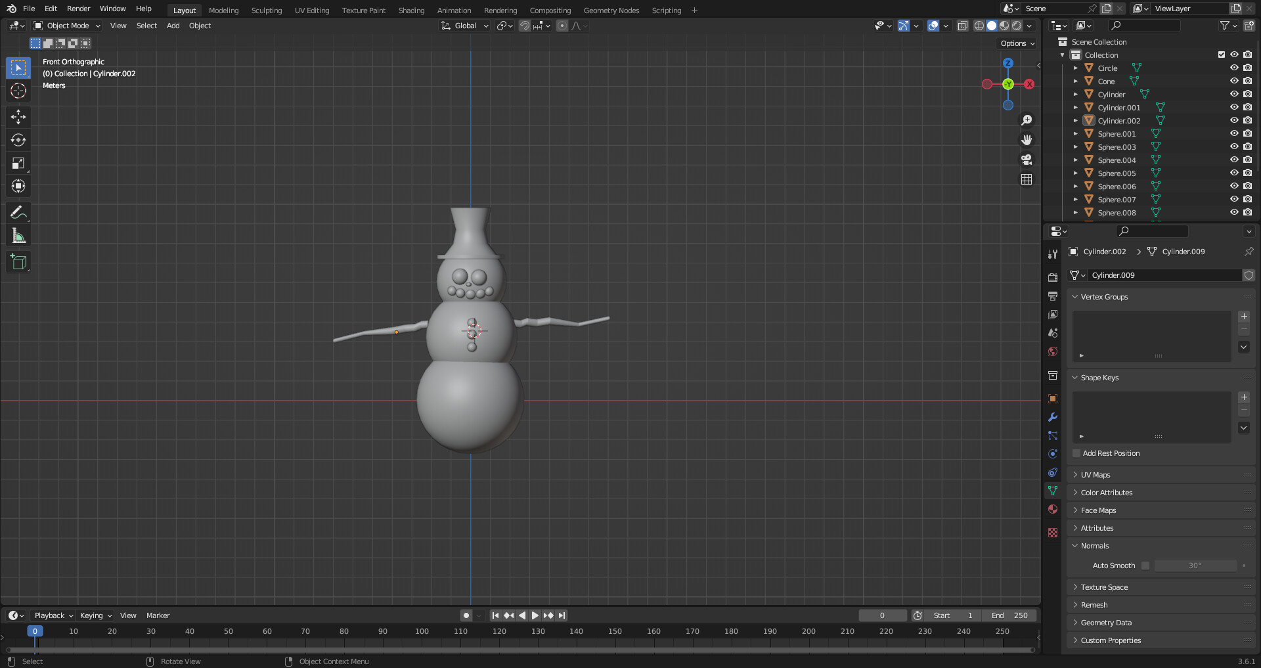1261x668 pixels.
Task: Jump to the last frame playback control
Action: [562, 615]
